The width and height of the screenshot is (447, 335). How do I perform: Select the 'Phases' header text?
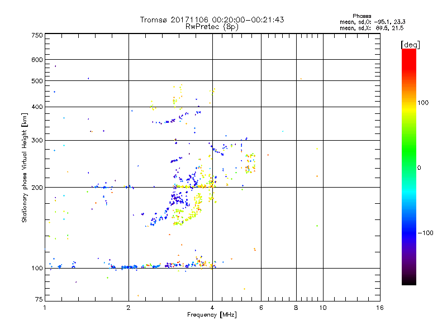[x=362, y=16]
